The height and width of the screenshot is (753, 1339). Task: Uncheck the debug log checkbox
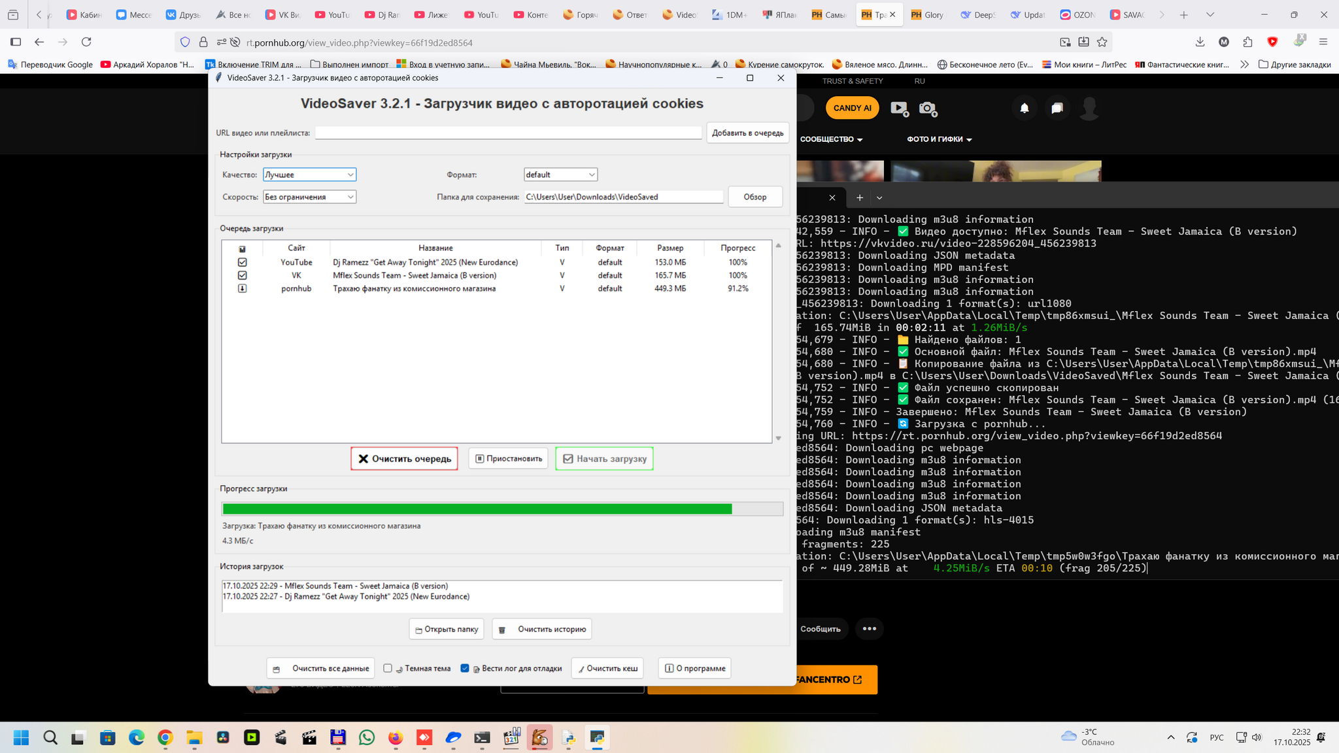point(465,668)
